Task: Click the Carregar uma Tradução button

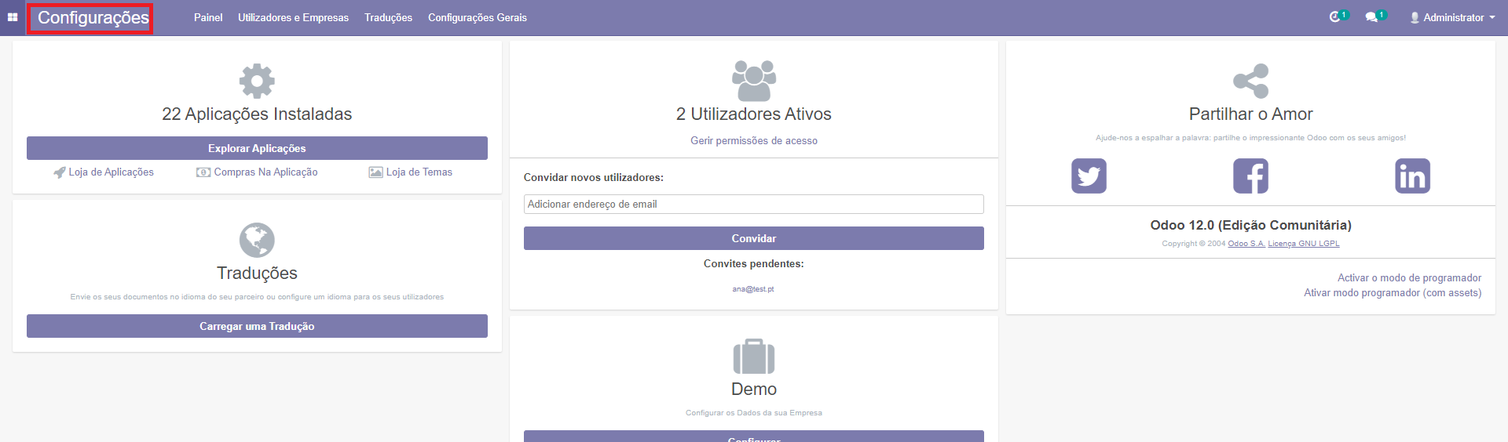Action: [257, 326]
